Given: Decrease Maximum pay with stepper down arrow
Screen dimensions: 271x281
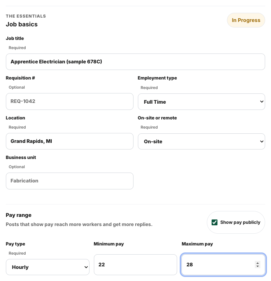Looking at the screenshot, I should point(257,266).
